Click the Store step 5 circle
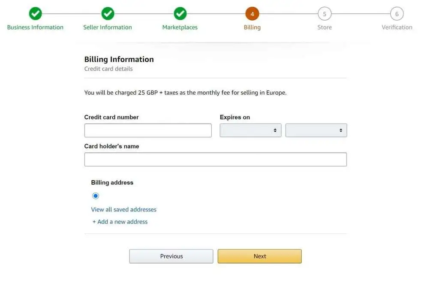The image size is (439, 301). pos(325,13)
